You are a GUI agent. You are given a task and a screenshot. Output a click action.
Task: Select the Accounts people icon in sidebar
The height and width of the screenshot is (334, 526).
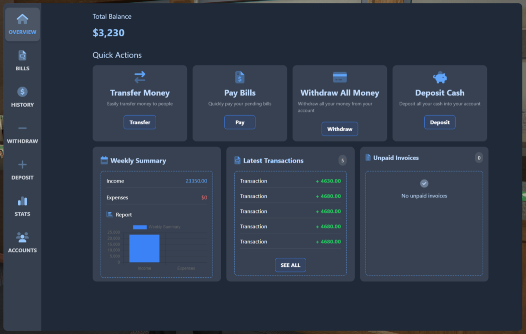(22, 237)
